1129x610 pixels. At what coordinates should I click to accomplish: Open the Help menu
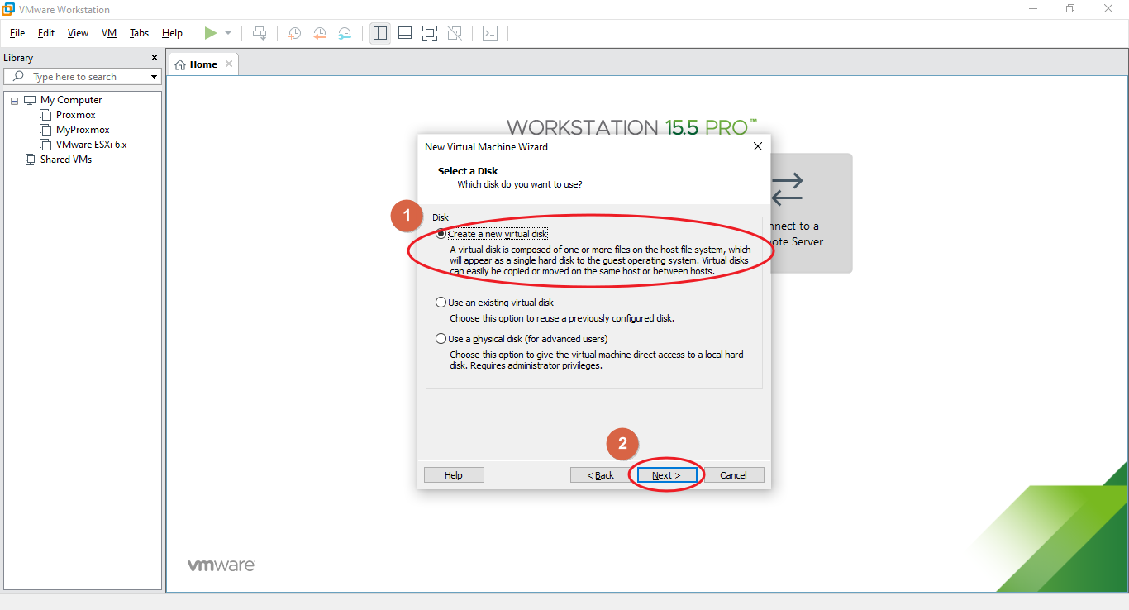(172, 33)
